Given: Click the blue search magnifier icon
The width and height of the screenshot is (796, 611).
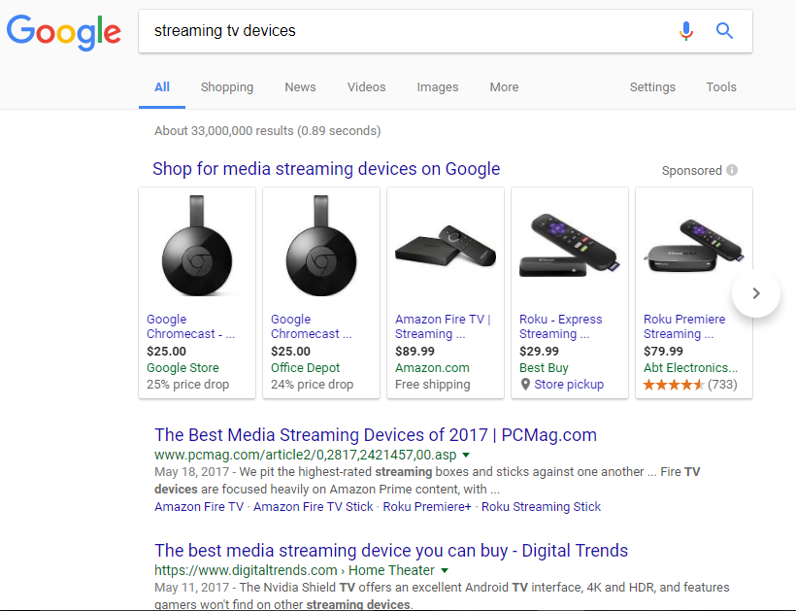Looking at the screenshot, I should tap(724, 31).
